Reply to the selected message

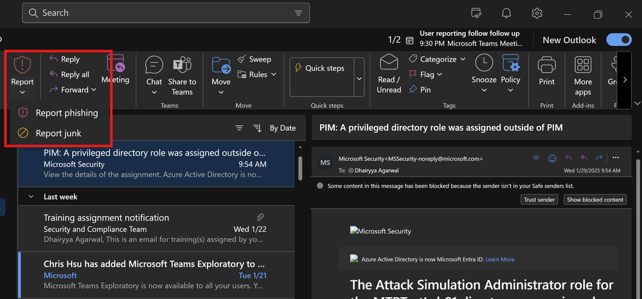click(64, 59)
